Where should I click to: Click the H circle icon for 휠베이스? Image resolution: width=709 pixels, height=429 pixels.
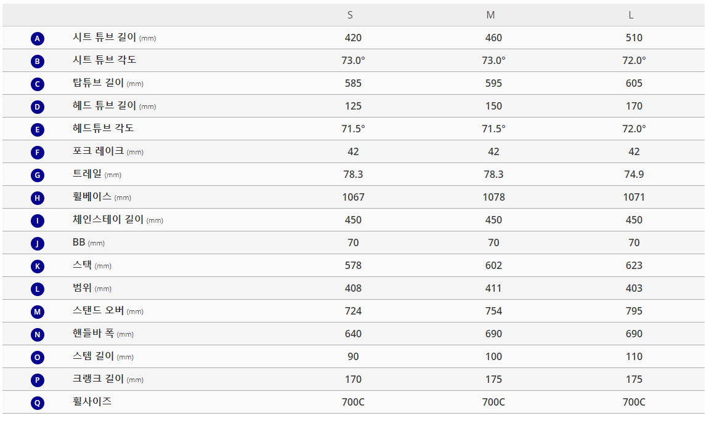pyautogui.click(x=38, y=198)
